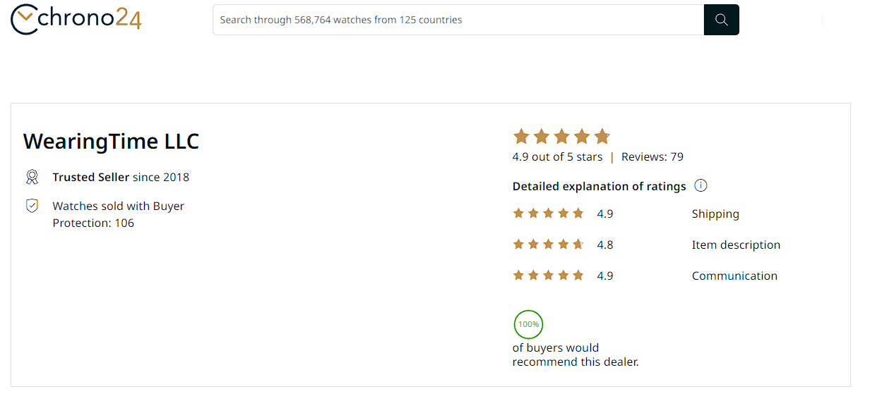
Task: Click the Item description star rating
Action: [x=548, y=245]
